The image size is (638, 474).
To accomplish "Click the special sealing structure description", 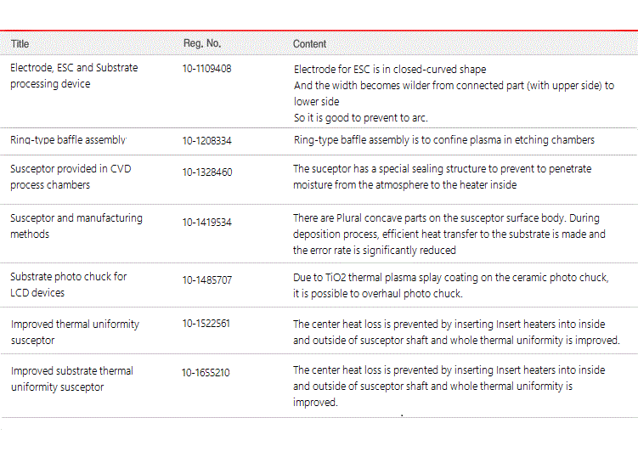I will click(443, 177).
